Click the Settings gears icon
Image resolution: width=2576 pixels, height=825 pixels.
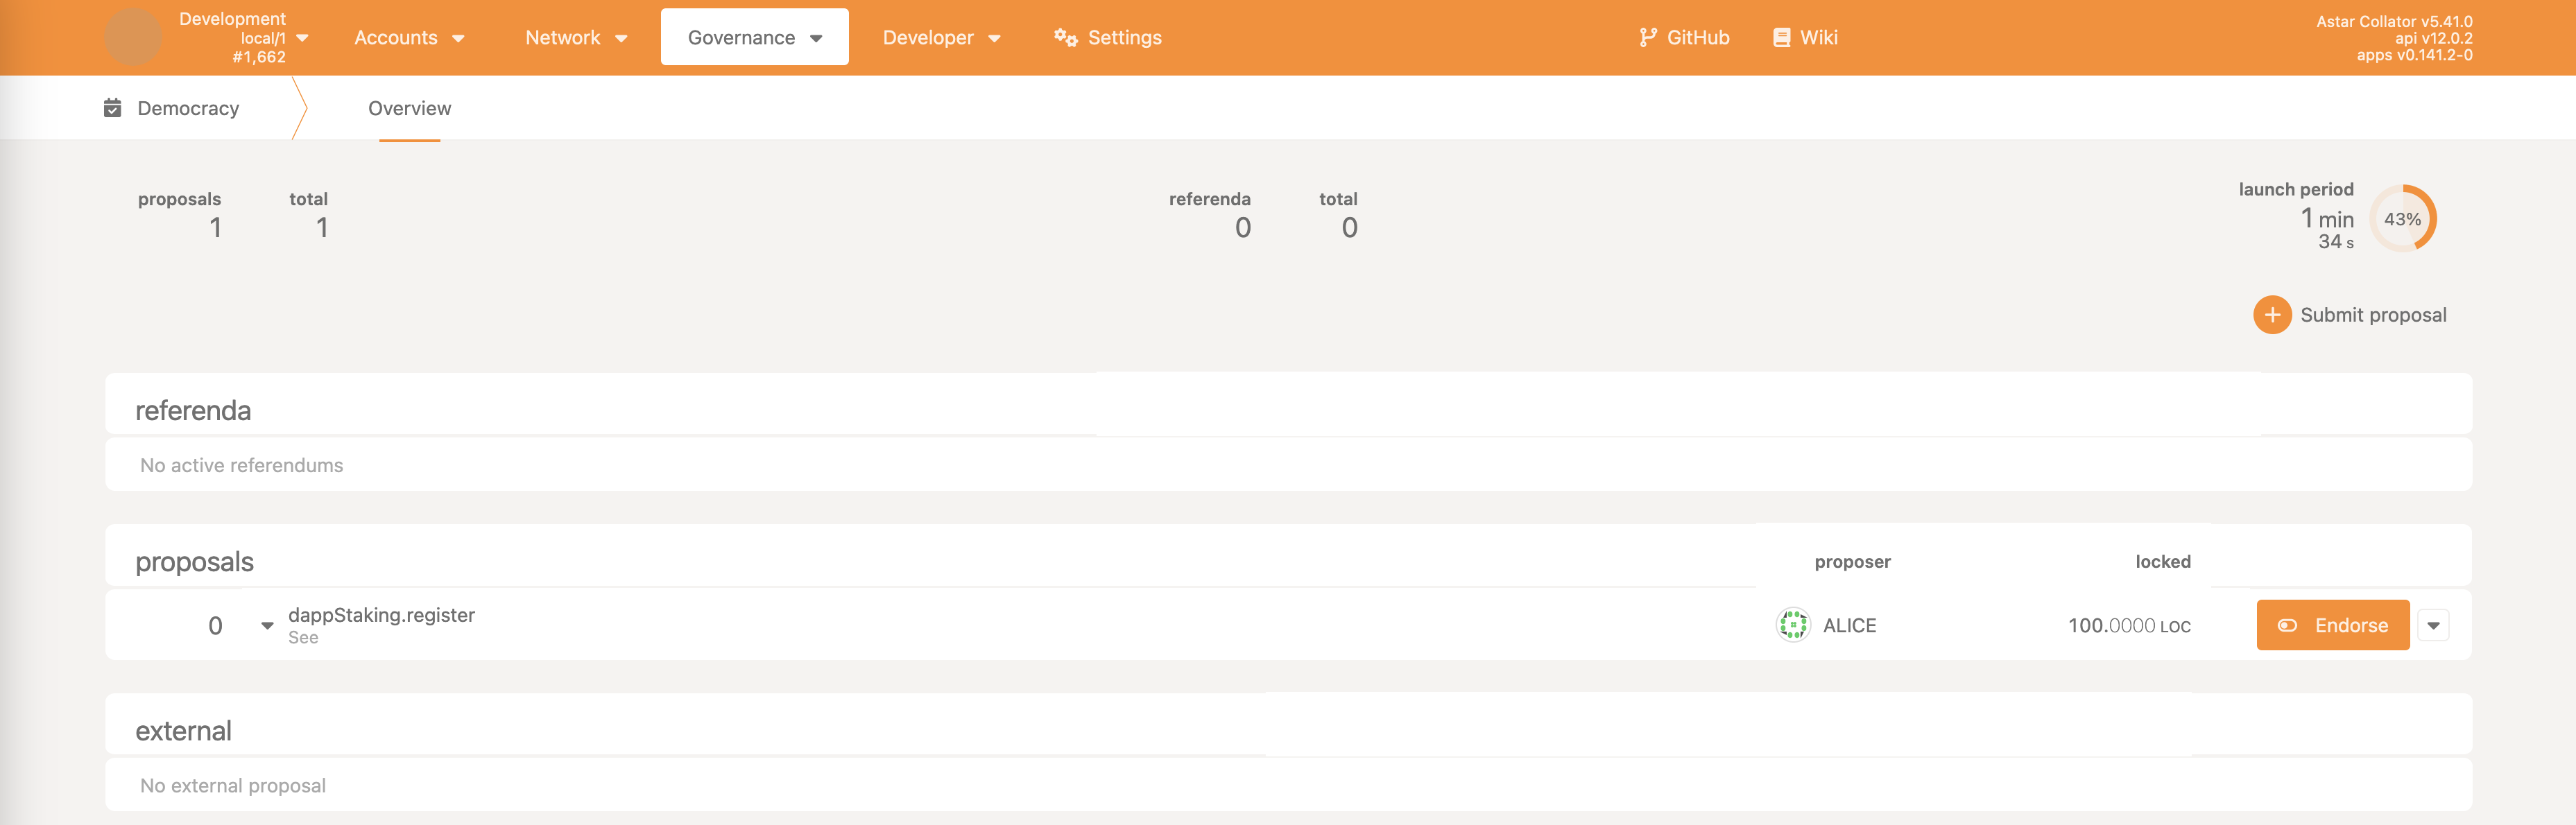(x=1065, y=37)
